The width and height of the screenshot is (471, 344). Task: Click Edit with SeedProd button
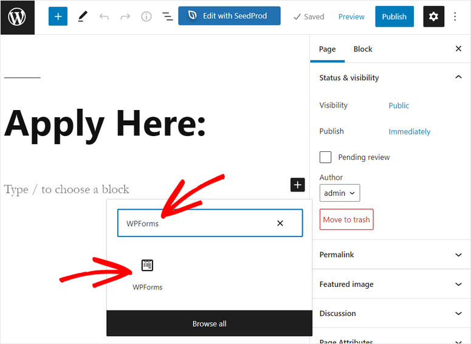click(229, 16)
